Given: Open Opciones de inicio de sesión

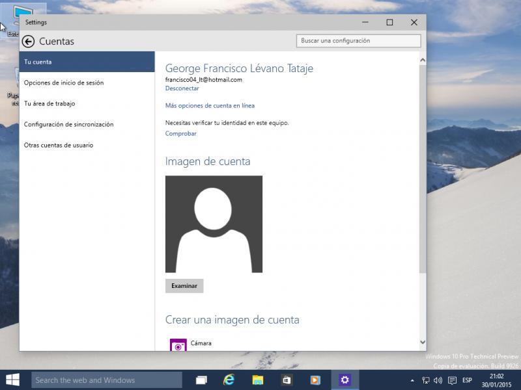Looking at the screenshot, I should tap(87, 83).
